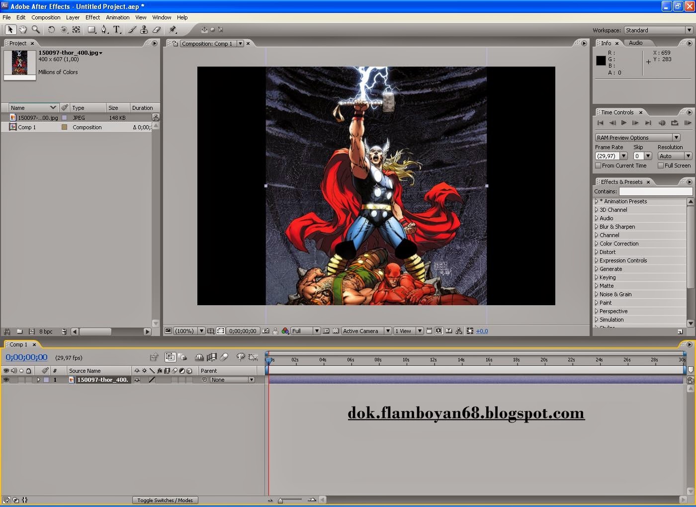The image size is (696, 507).
Task: Click the Fast Previews icon
Action: [438, 331]
